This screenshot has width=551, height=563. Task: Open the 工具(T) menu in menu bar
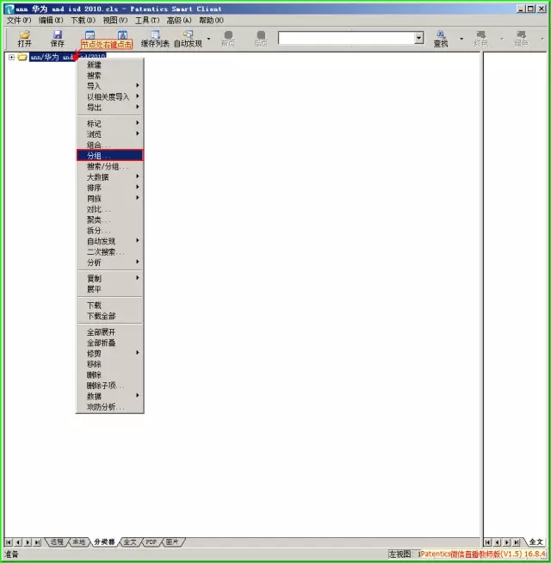click(147, 20)
